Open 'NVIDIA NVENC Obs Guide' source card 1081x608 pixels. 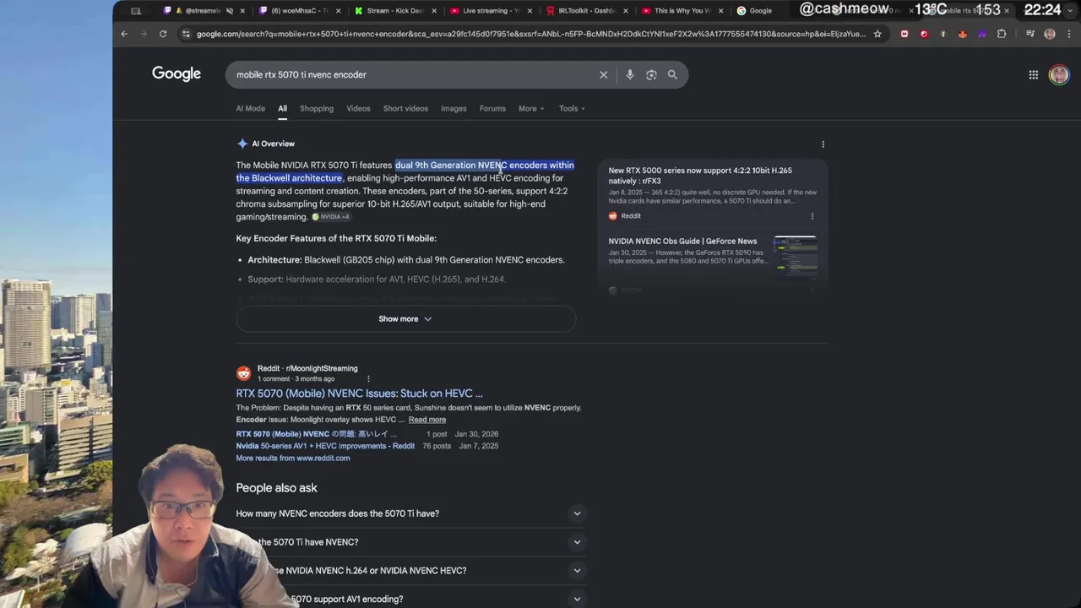[682, 242]
